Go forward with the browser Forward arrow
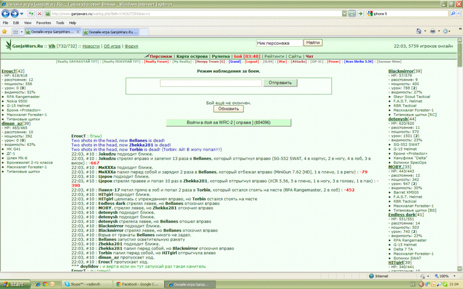The height and width of the screenshot is (289, 463). (14, 13)
